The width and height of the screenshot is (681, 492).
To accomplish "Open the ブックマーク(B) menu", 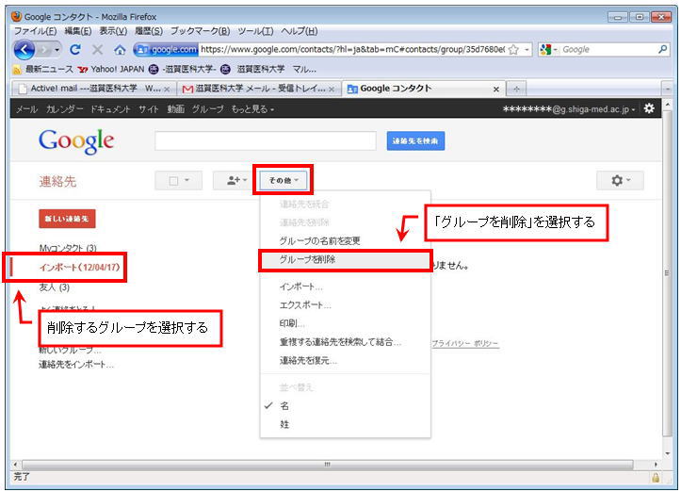I will pyautogui.click(x=200, y=31).
